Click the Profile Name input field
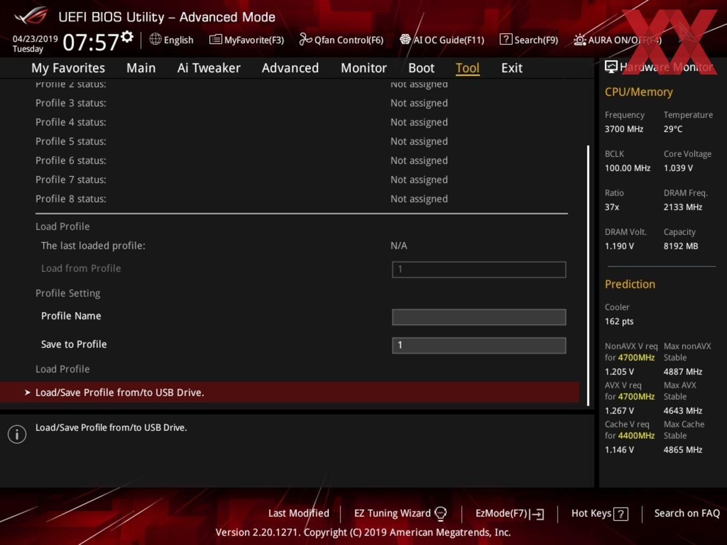The image size is (727, 545). 479,317
